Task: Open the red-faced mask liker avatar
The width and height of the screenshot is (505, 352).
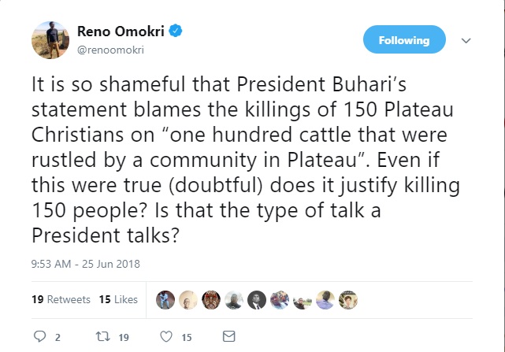Action: [211, 299]
